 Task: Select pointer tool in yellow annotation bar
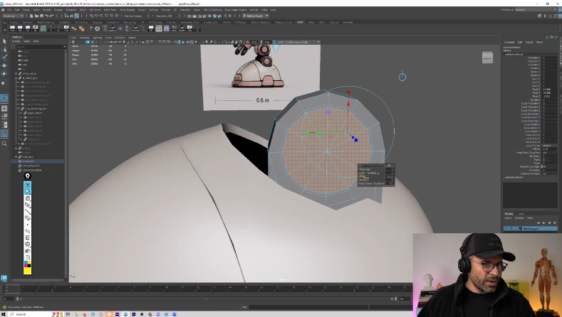27,191
